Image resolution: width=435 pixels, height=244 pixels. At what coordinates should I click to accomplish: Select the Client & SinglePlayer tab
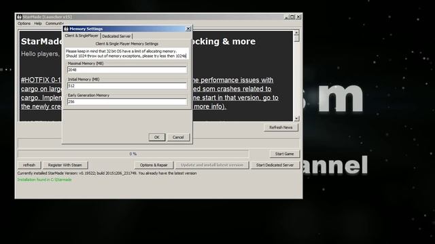point(82,36)
